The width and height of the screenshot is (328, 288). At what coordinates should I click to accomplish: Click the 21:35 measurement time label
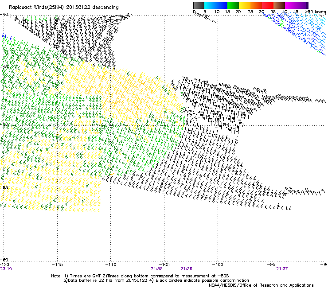pos(156,269)
